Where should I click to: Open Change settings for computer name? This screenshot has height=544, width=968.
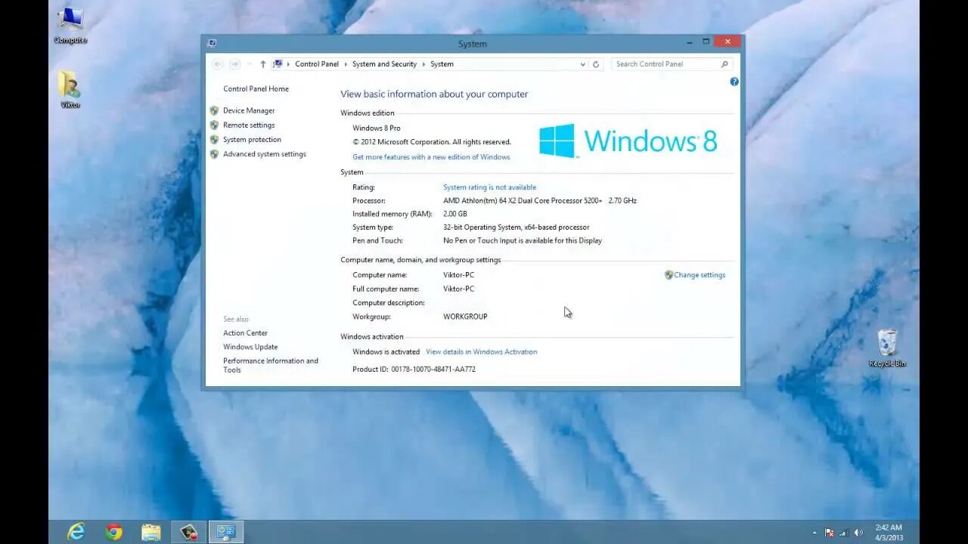pos(699,274)
